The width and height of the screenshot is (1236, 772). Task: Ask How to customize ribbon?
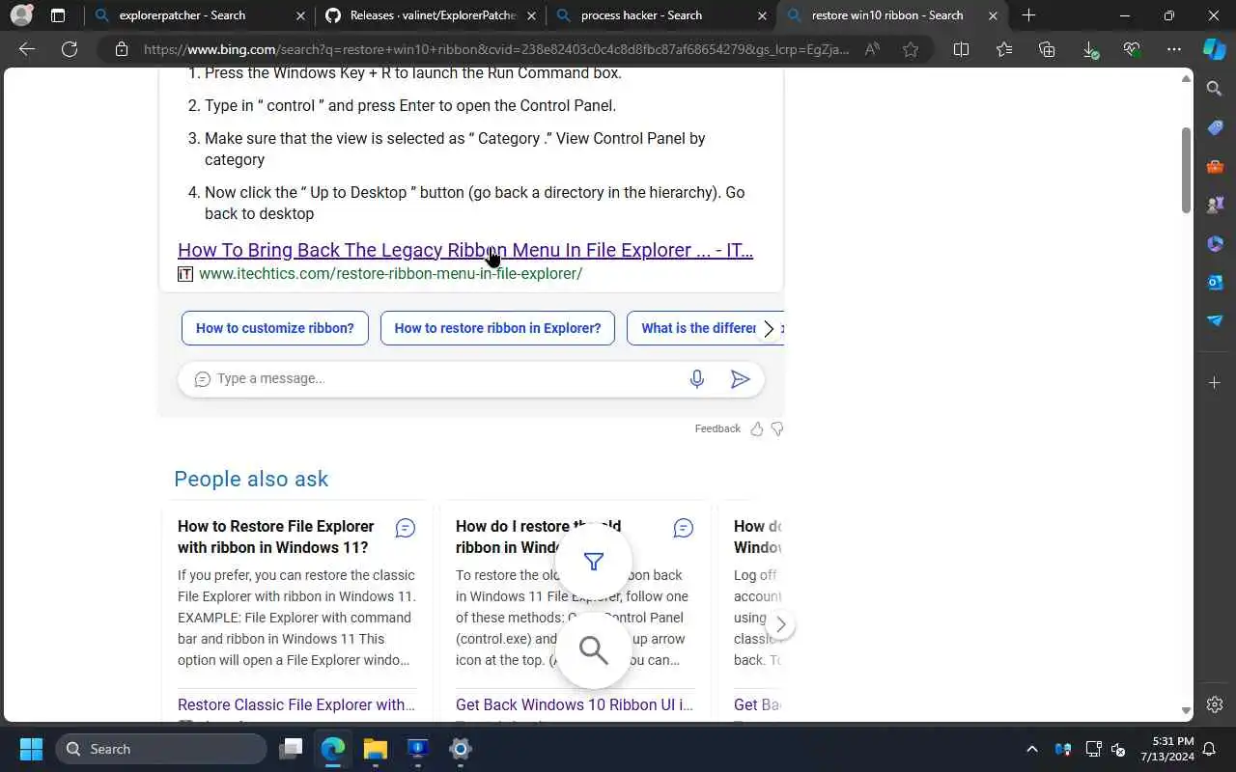(x=275, y=328)
